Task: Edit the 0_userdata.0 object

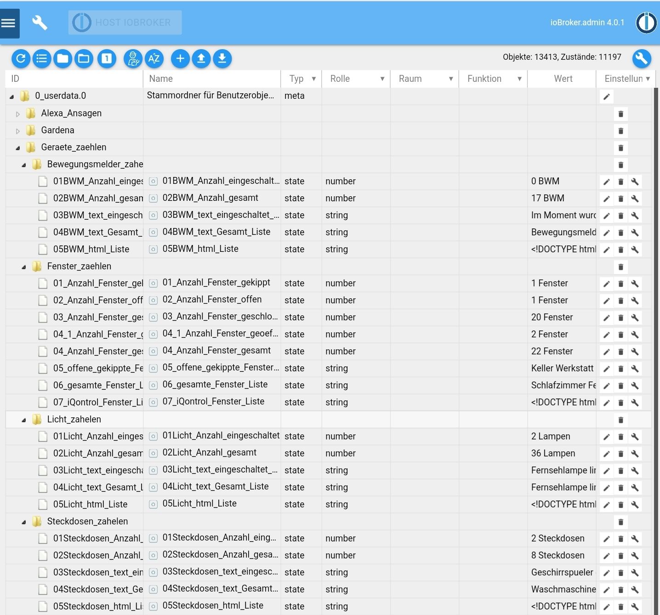Action: click(x=607, y=97)
